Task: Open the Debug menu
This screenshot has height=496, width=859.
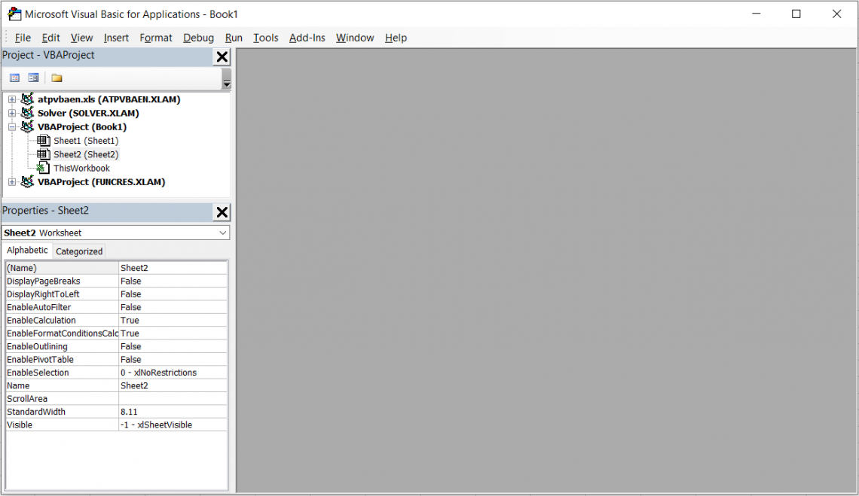Action: pyautogui.click(x=198, y=38)
